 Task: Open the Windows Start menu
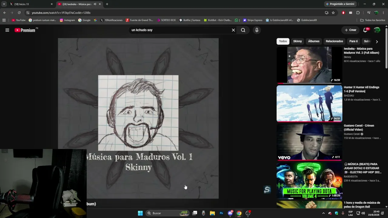point(140,213)
